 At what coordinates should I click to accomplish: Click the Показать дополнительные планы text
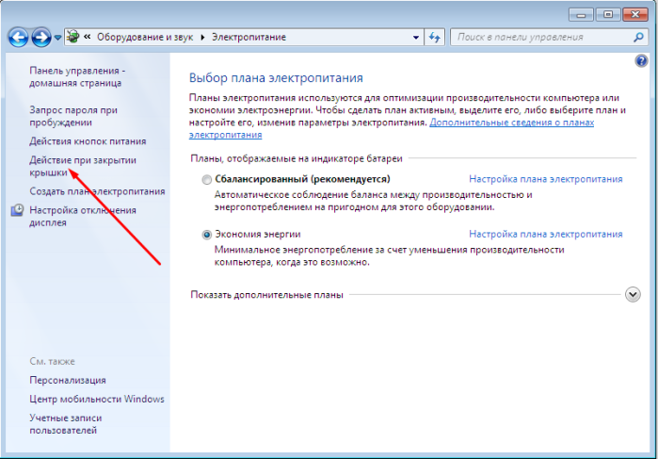tap(267, 295)
